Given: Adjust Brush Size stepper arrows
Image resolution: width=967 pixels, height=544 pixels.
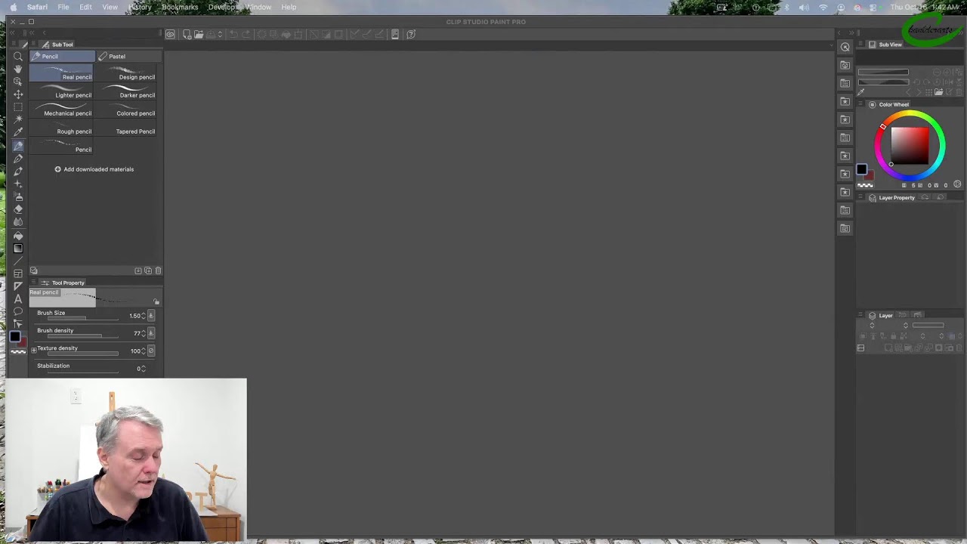Looking at the screenshot, I should point(144,316).
